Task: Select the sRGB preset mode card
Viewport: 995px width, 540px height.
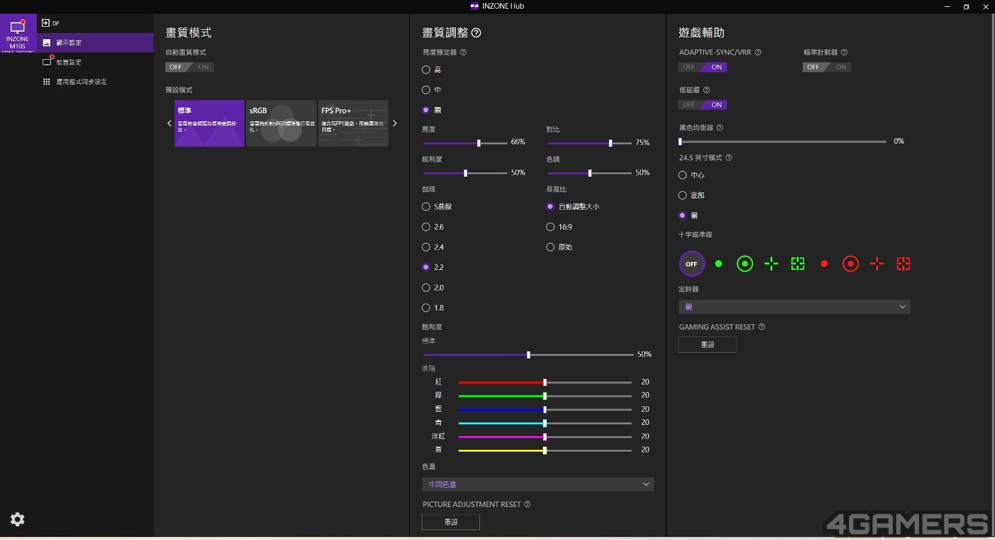Action: coord(281,123)
